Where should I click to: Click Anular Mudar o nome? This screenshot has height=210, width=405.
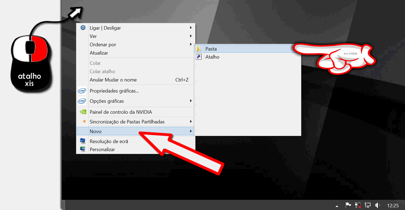[113, 80]
